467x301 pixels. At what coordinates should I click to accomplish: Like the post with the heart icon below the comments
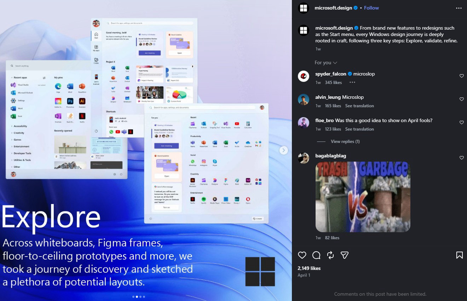coord(302,255)
